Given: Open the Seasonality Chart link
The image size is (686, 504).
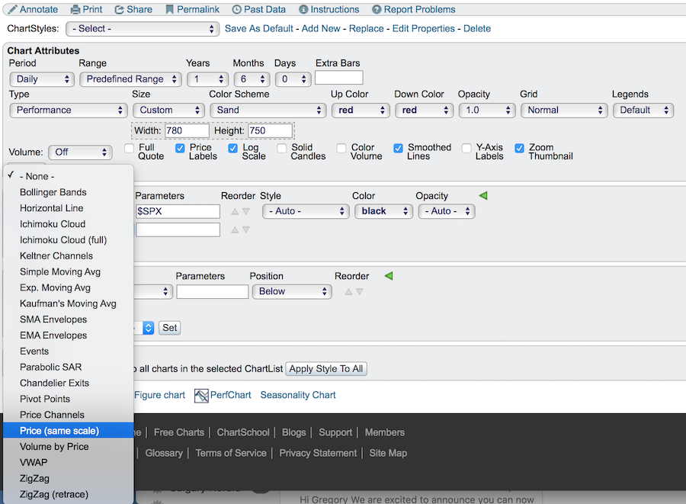Looking at the screenshot, I should [x=298, y=395].
